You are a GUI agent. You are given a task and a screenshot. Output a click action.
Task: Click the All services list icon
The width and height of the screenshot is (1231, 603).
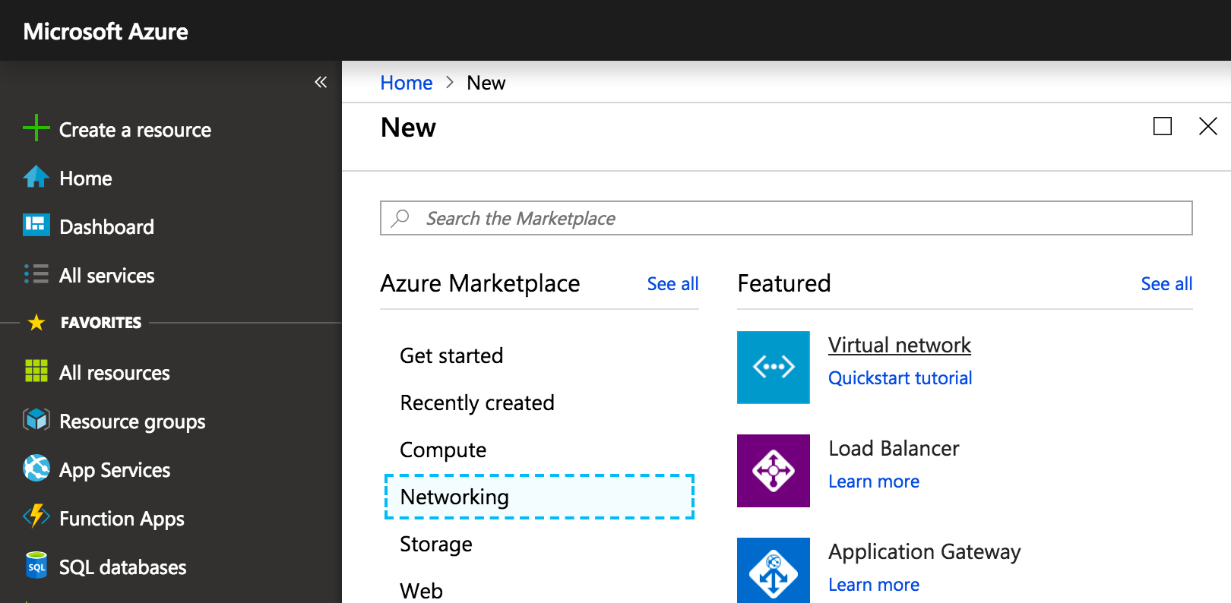(x=36, y=274)
